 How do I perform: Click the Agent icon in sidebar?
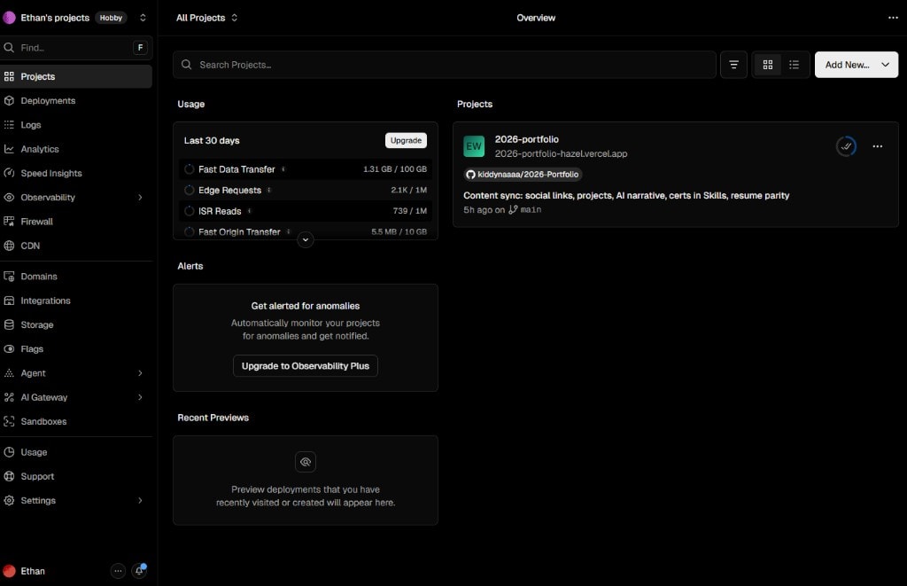9,373
